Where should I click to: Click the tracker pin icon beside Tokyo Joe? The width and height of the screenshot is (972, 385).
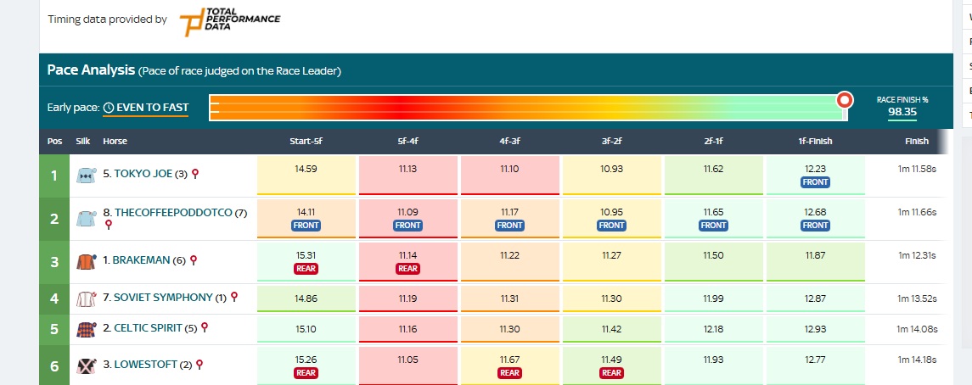[194, 174]
